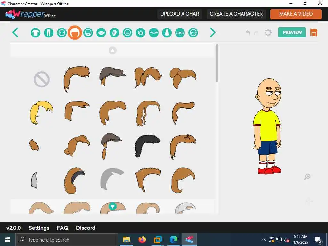
Task: Click the muted volume tray icon
Action: 287,240
